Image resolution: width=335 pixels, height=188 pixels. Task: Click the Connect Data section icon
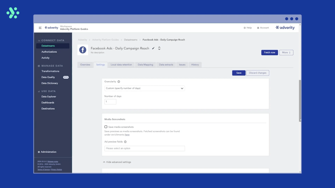pos(39,40)
